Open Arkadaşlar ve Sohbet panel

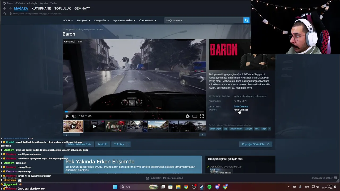(x=324, y=178)
